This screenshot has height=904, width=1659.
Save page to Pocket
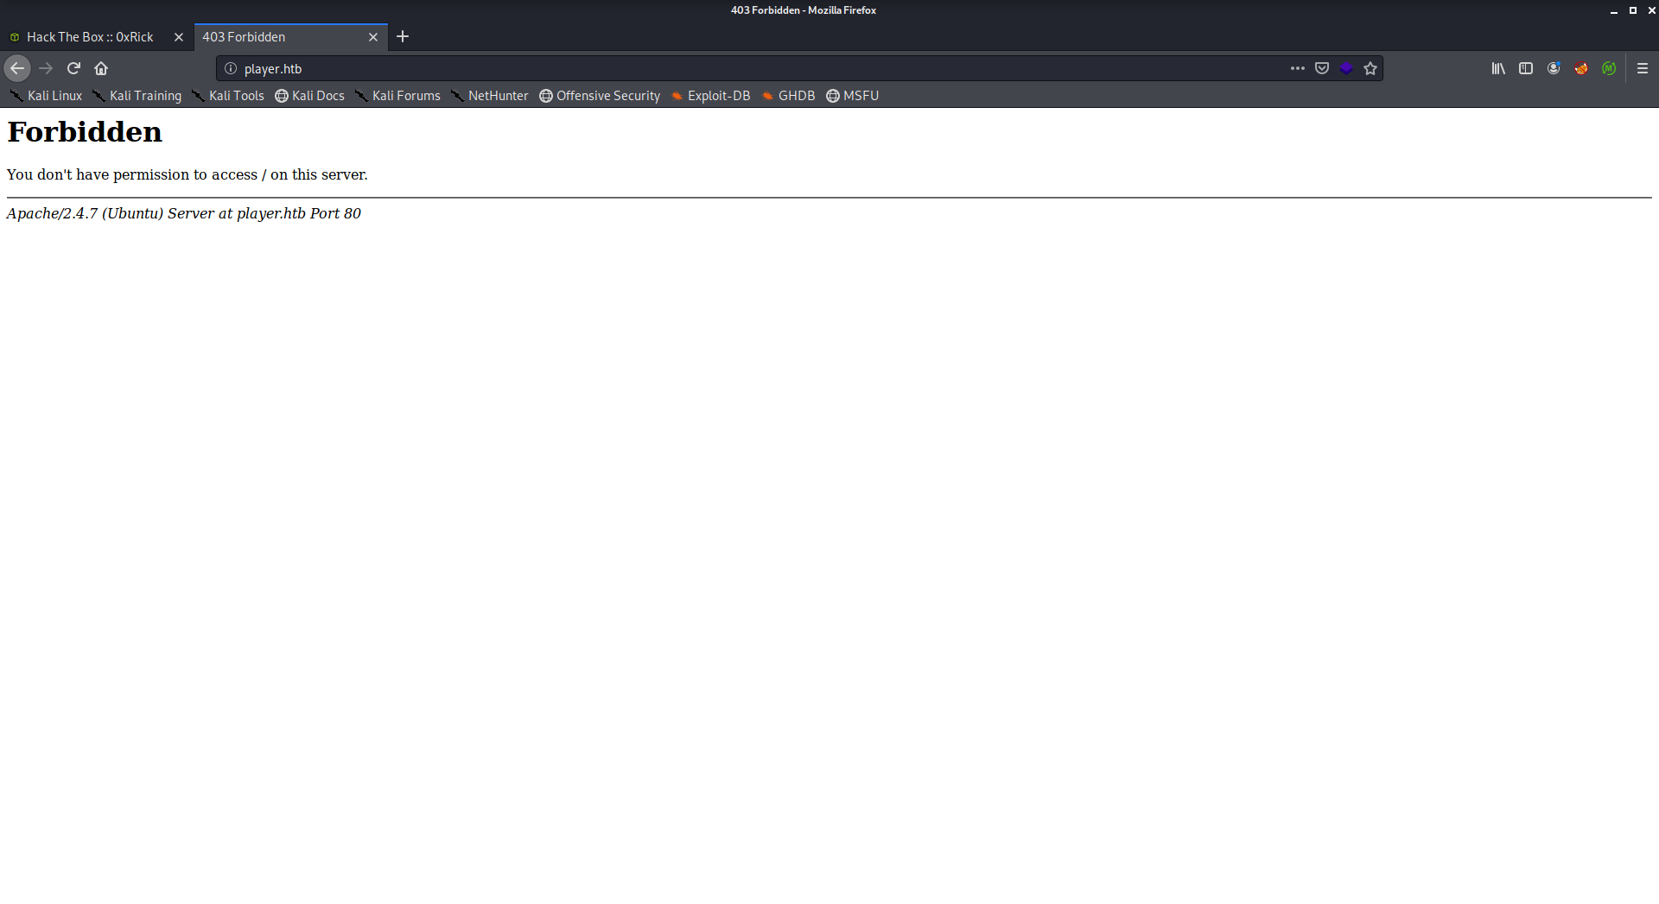[x=1322, y=68]
